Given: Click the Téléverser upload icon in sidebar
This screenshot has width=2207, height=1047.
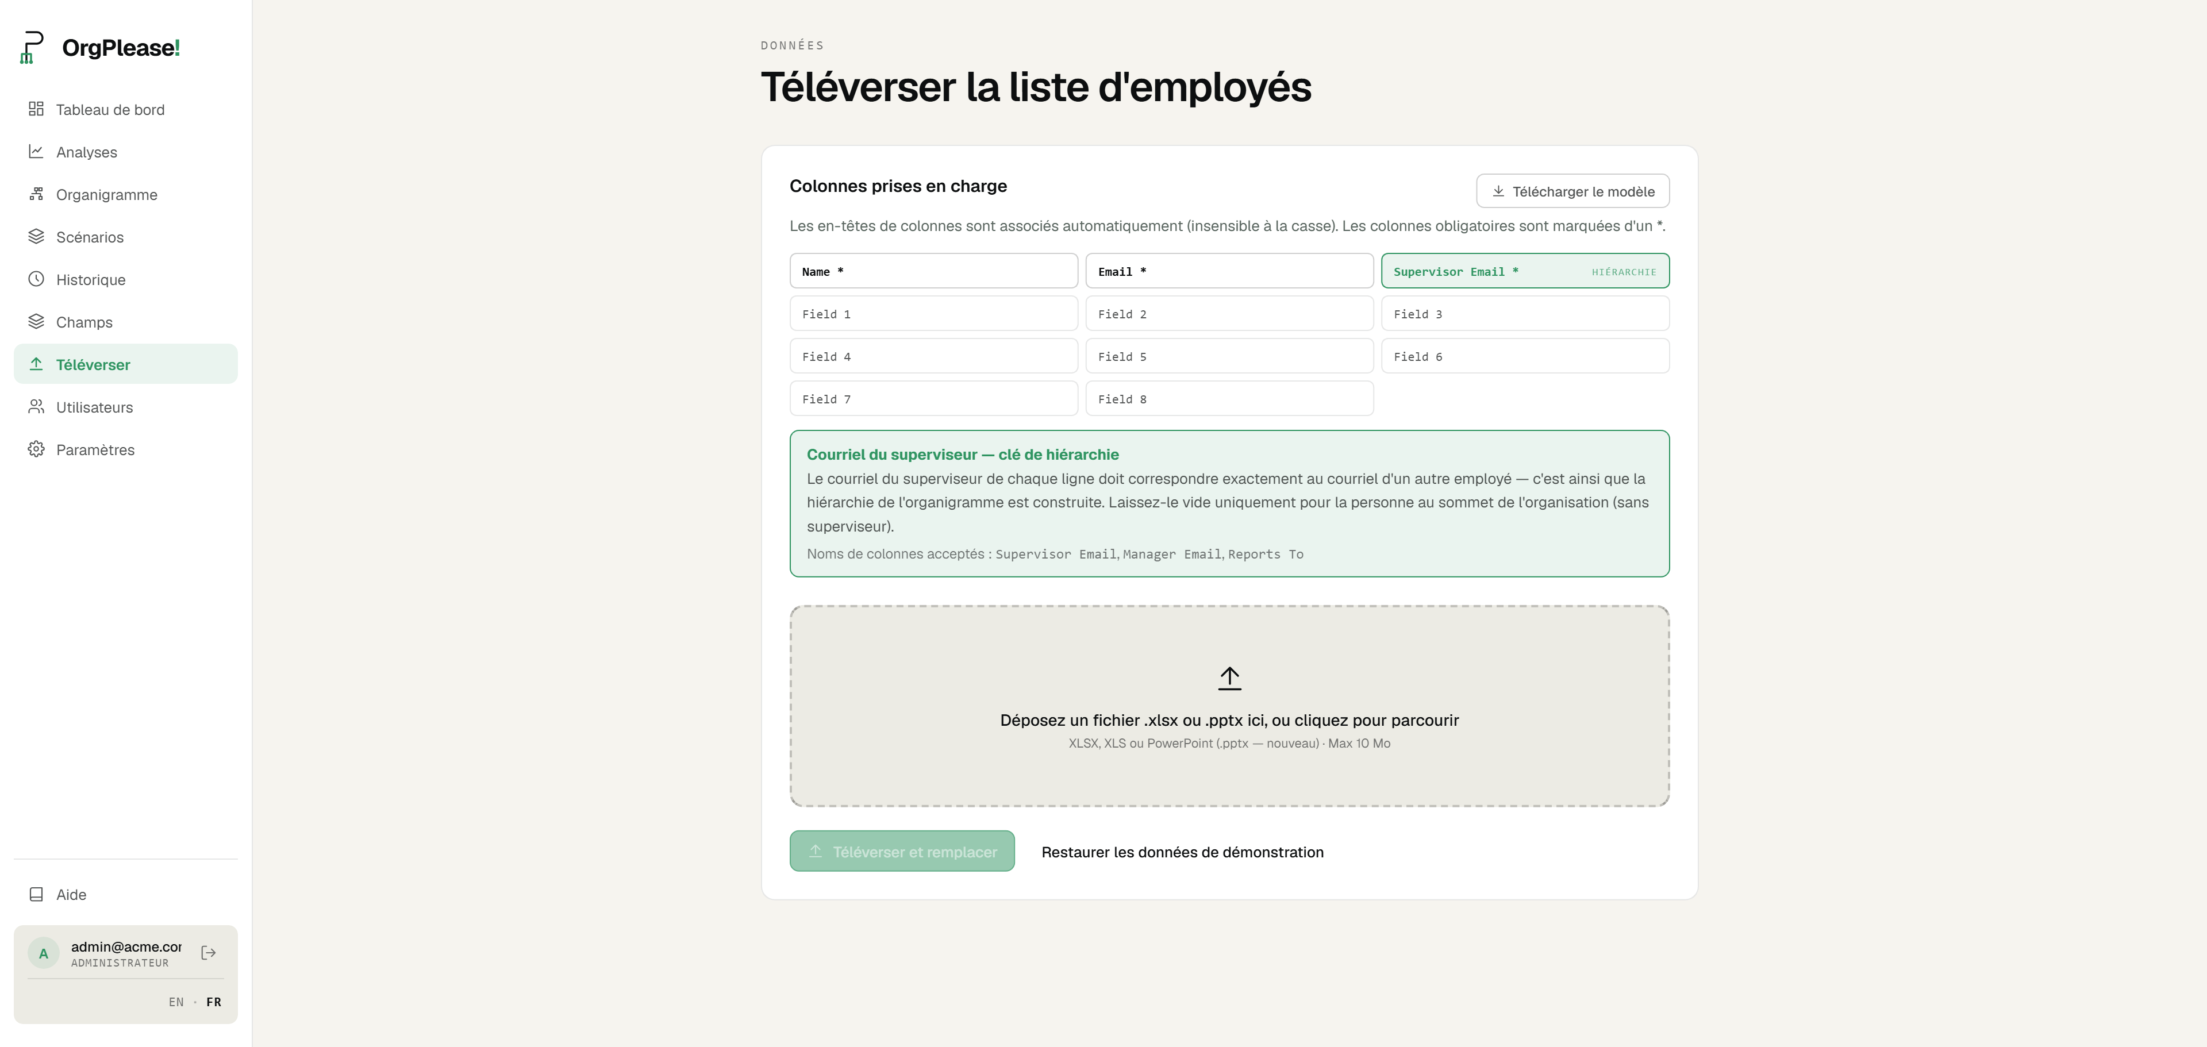Looking at the screenshot, I should 36,364.
